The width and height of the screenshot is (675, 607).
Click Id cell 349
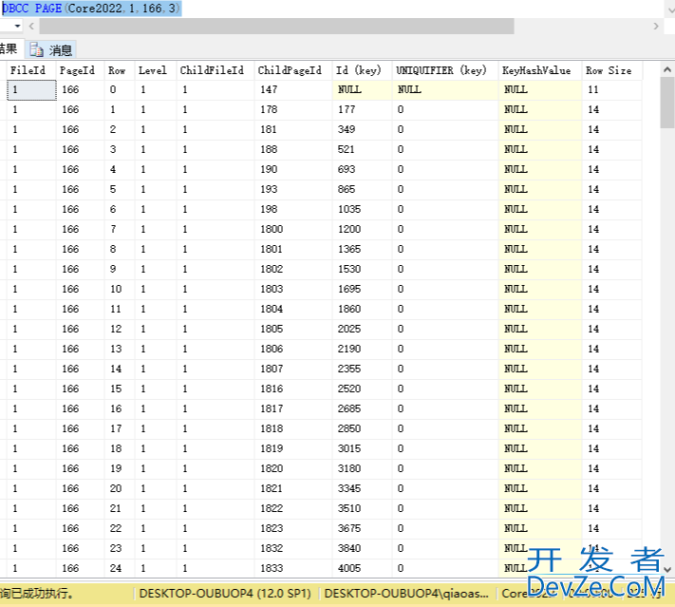(x=362, y=129)
